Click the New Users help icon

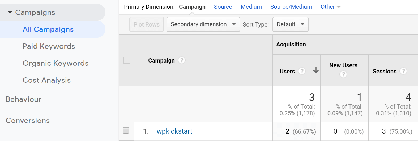(343, 74)
